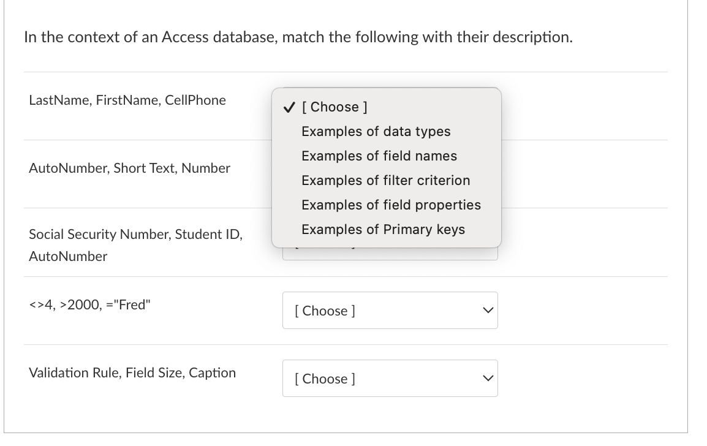Click the "Social Security Number, Student ID, AutoNumber" text
The height and width of the screenshot is (446, 707).
[x=135, y=245]
